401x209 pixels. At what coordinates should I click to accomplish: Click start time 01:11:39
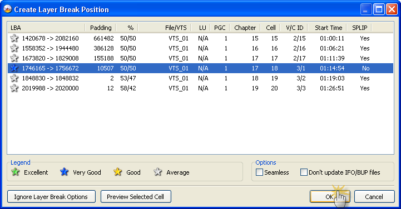pos(332,58)
